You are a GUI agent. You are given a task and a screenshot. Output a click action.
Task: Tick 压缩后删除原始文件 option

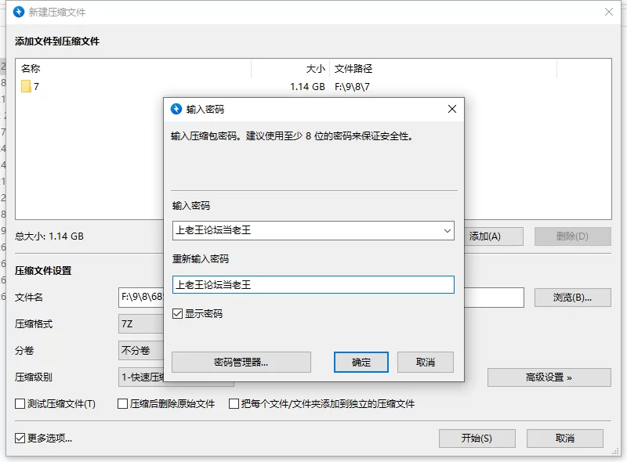click(x=122, y=404)
